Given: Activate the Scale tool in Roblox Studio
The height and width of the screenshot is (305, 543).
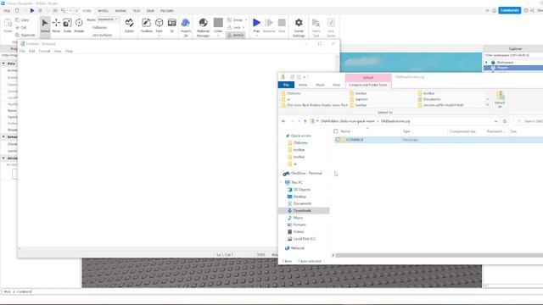Looking at the screenshot, I should pos(67,25).
